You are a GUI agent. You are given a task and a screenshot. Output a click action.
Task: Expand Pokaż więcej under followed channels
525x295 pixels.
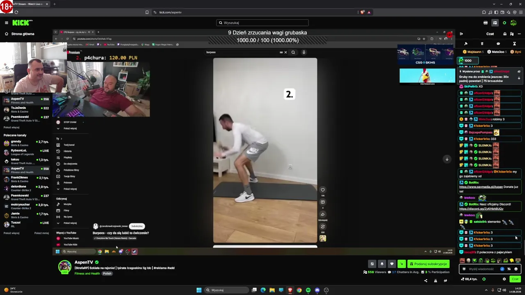pos(11,127)
